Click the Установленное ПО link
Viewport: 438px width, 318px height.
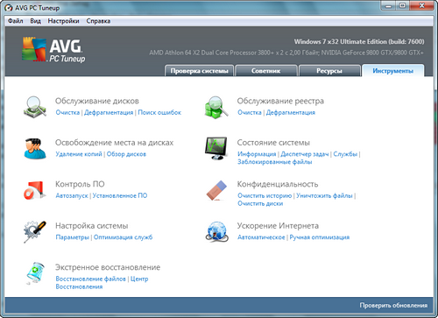(120, 195)
